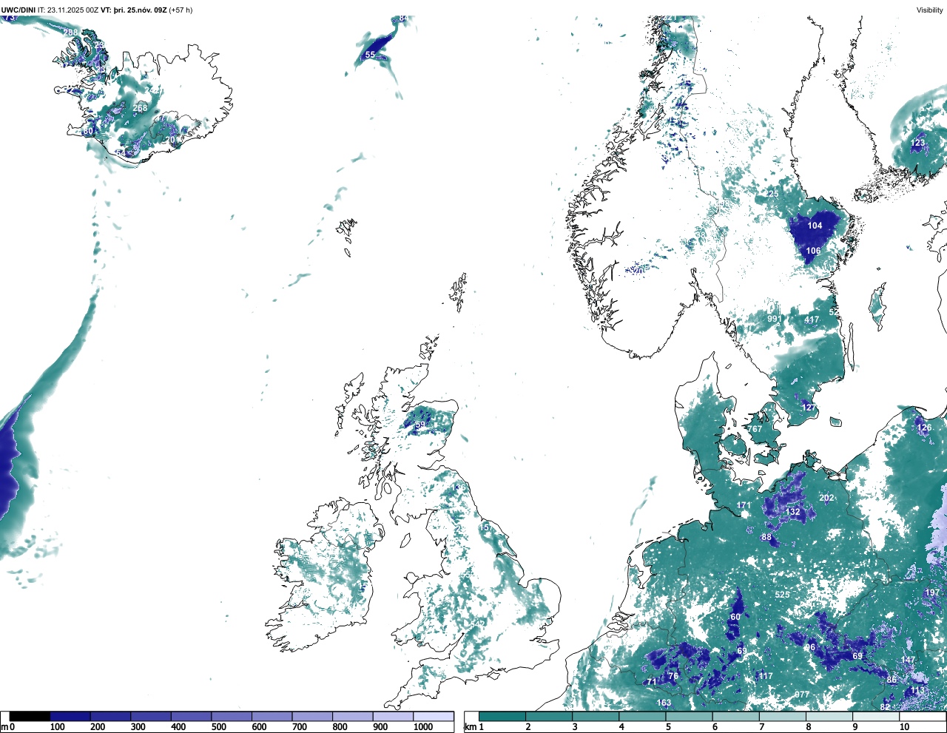
Task: Click the '171' visibility value
Action: 744,506
